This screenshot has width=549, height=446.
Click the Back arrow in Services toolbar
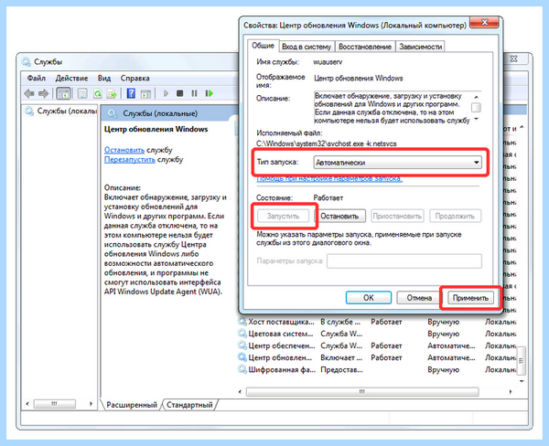coord(29,94)
